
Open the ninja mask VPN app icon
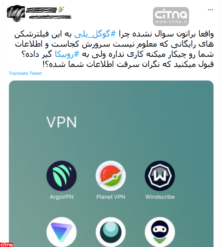coord(160,232)
